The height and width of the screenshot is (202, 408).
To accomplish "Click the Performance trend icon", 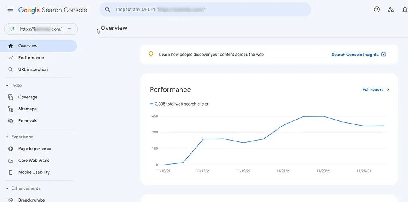I will pyautogui.click(x=11, y=57).
